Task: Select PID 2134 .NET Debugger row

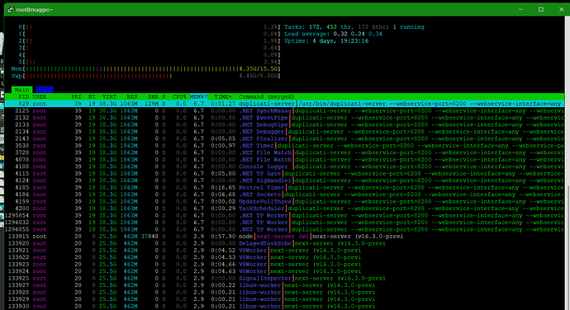Action: (284, 131)
